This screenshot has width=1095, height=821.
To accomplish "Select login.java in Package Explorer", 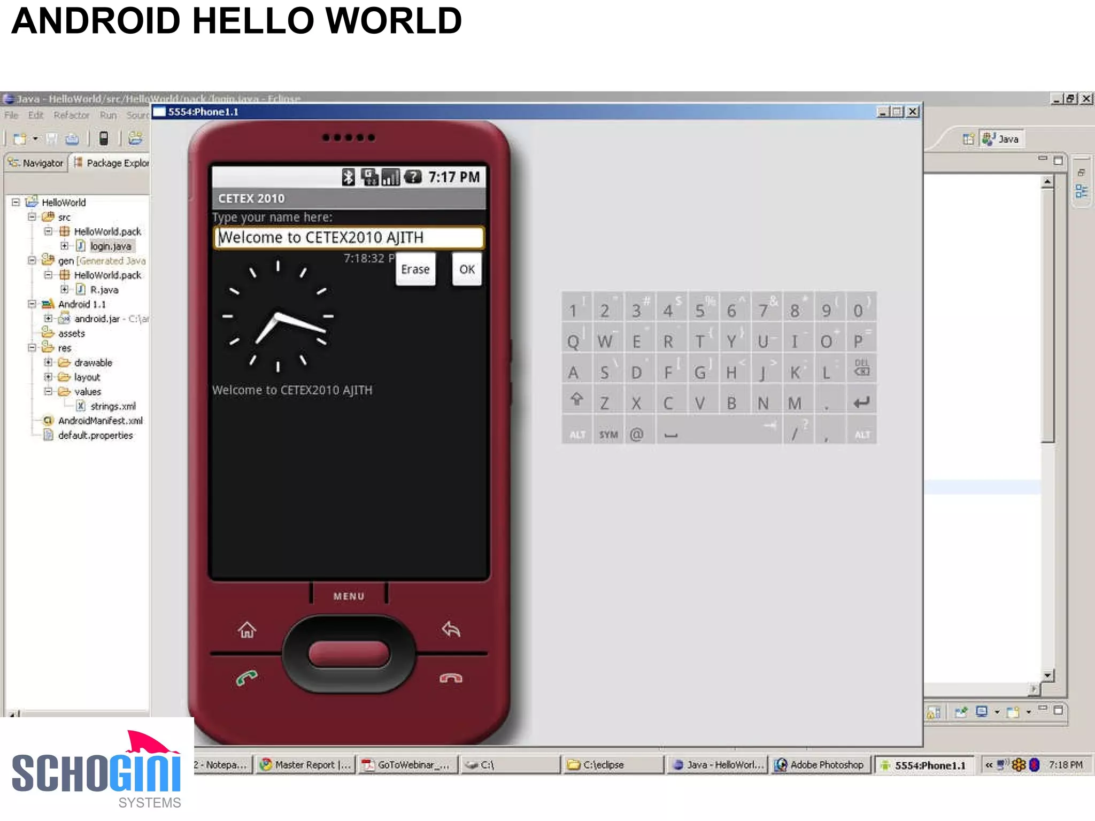I will pyautogui.click(x=110, y=246).
